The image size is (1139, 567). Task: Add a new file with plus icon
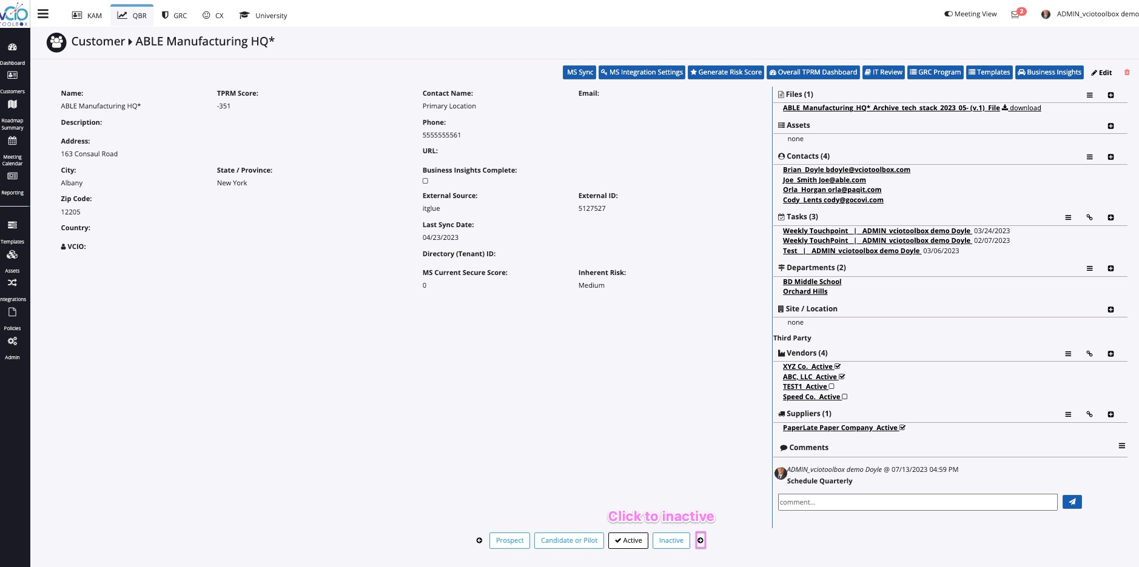click(x=1110, y=95)
